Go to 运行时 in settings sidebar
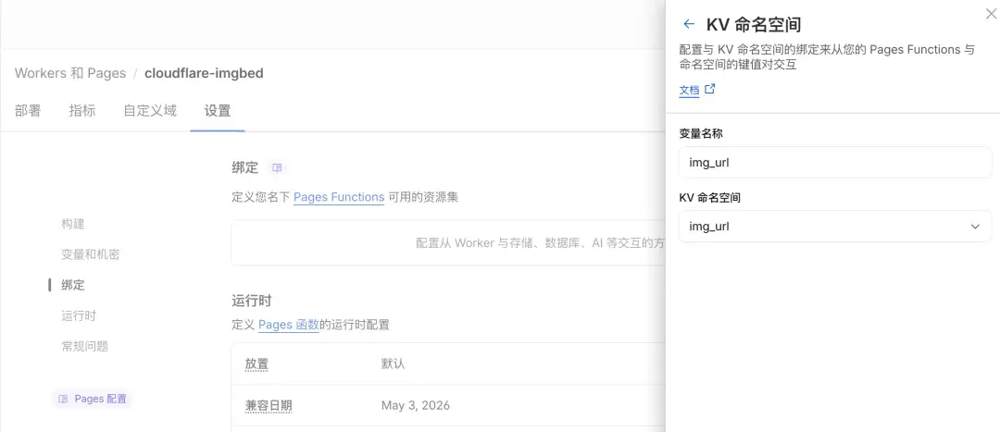 [79, 315]
